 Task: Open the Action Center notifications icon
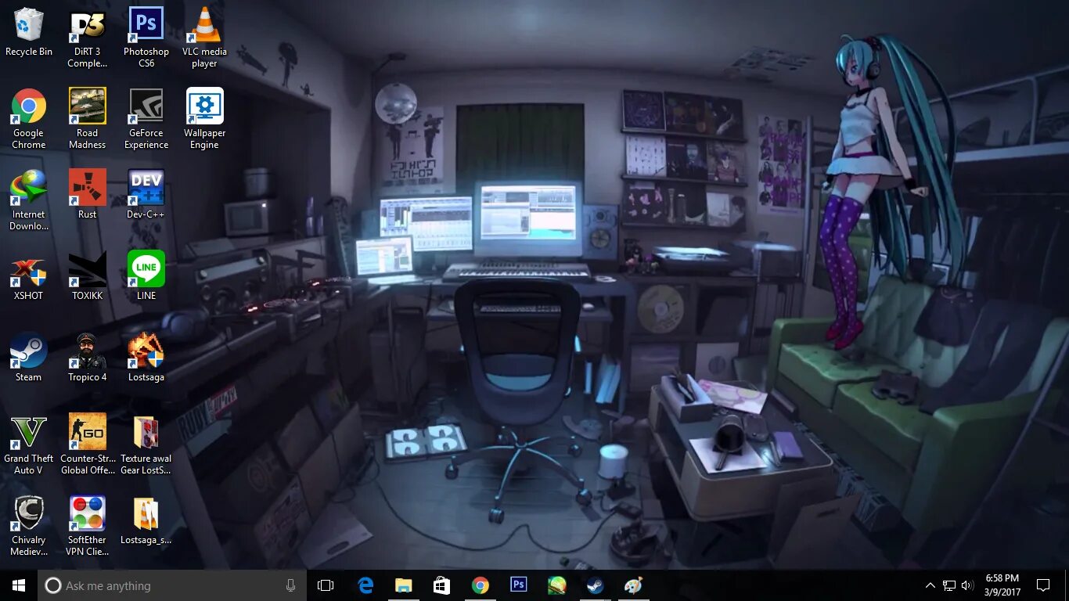[x=1043, y=585]
